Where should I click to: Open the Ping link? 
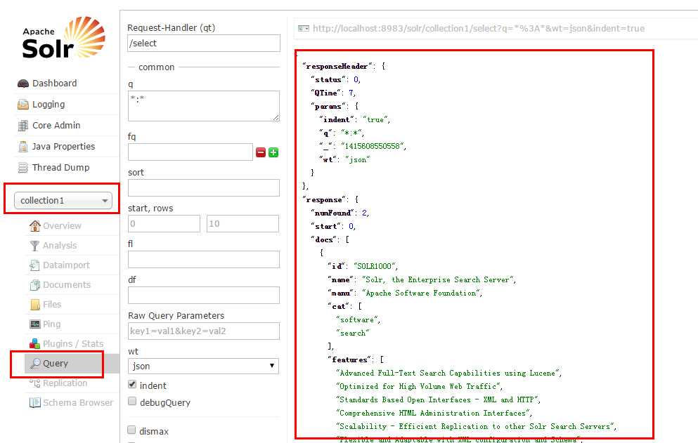pos(51,324)
